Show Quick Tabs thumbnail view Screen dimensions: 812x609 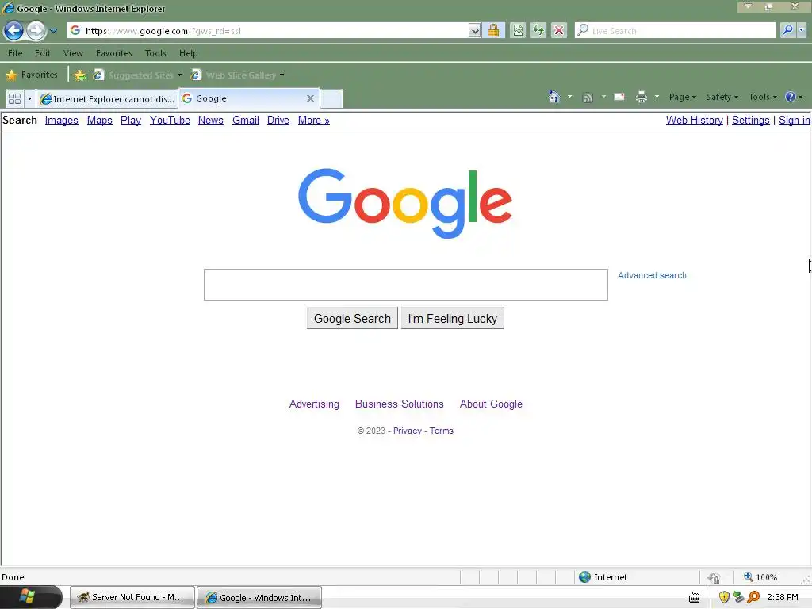pyautogui.click(x=14, y=98)
